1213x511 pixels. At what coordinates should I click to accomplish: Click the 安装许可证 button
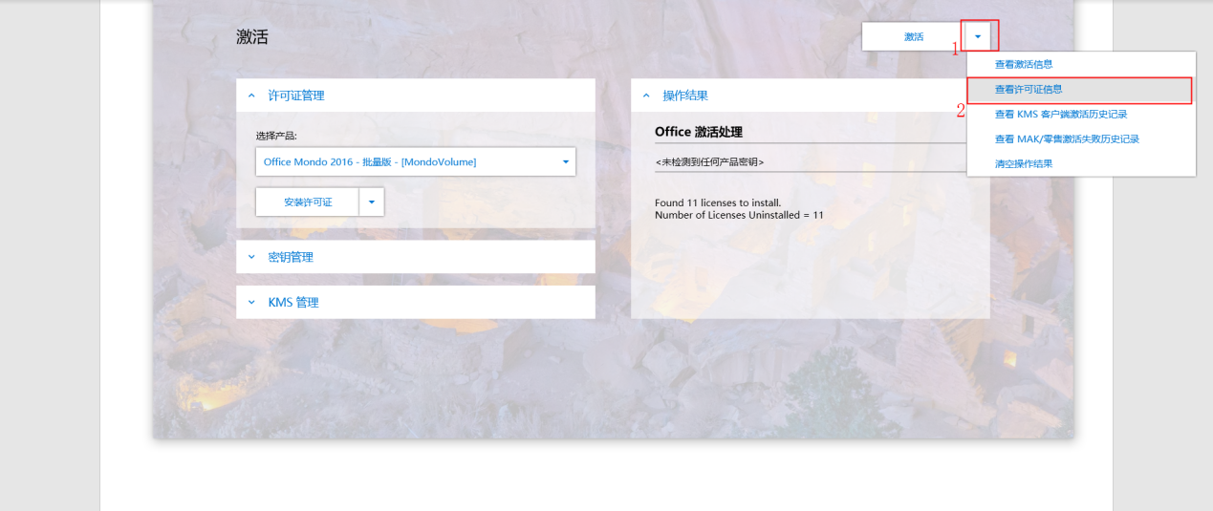(308, 202)
